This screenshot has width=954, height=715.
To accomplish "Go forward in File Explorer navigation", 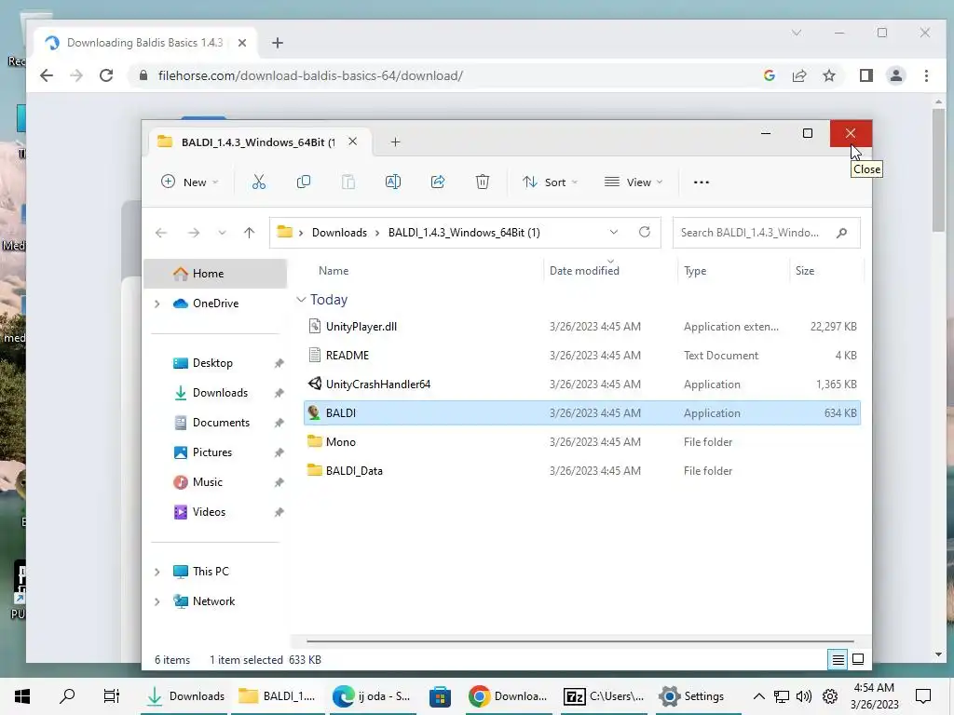I will click(x=194, y=233).
